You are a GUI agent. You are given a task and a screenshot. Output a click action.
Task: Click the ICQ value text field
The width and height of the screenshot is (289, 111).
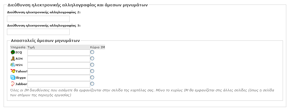tap(59, 53)
